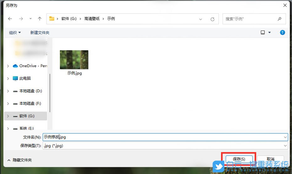Click the OneDrive cloud icon

pyautogui.click(x=15, y=66)
